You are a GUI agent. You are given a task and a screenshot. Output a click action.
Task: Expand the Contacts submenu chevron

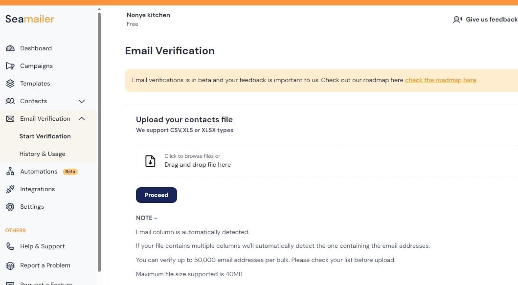coord(82,101)
